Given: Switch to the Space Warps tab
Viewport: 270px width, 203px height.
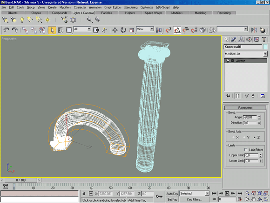Looking at the screenshot, I should 154,13.
